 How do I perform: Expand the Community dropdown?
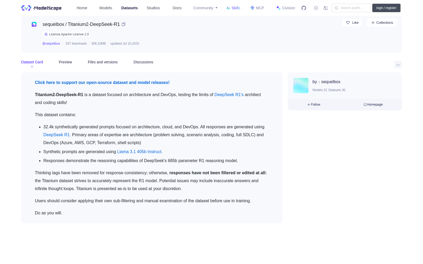tap(205, 8)
